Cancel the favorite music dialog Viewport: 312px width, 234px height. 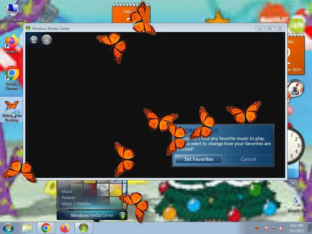pyautogui.click(x=248, y=159)
